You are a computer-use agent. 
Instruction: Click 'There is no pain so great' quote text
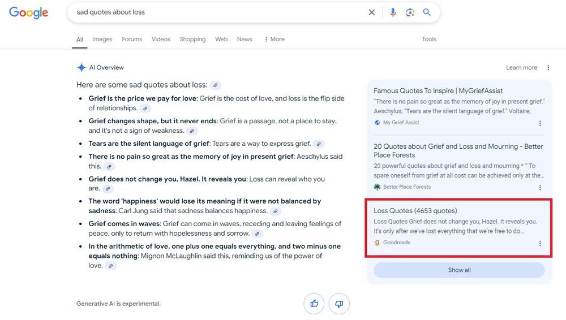[191, 157]
